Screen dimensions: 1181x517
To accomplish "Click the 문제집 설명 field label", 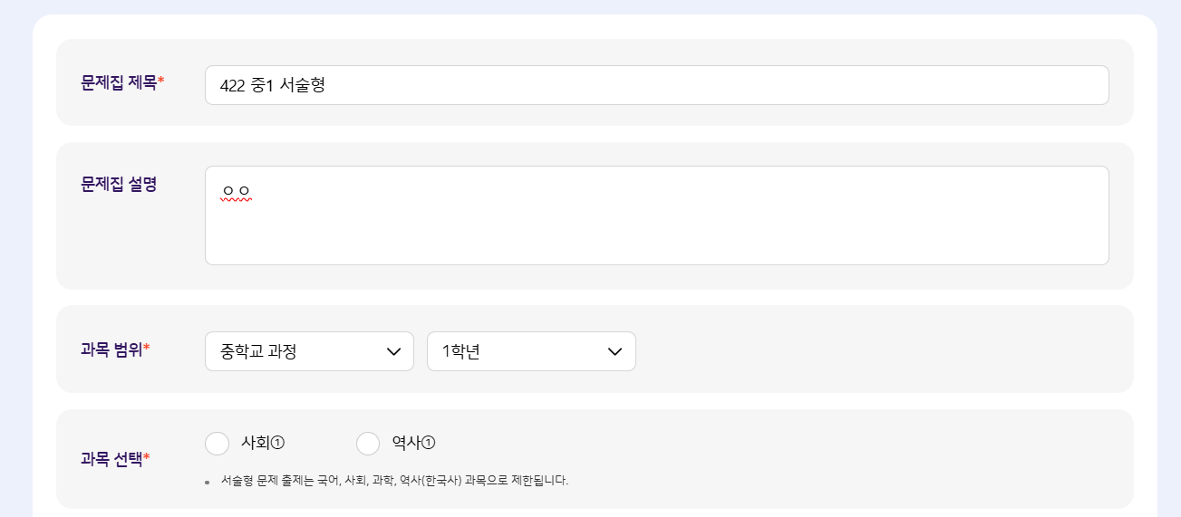I will (x=119, y=184).
